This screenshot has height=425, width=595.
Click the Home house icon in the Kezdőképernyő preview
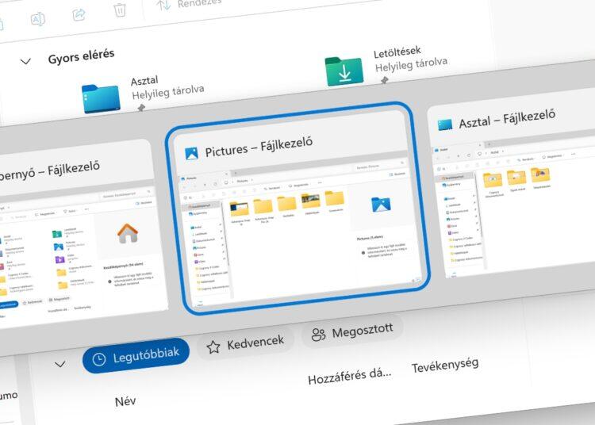coord(128,233)
